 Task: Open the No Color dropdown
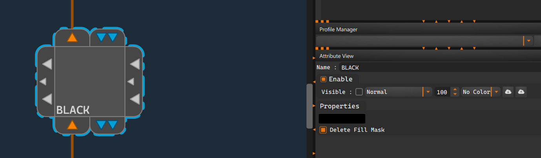coord(481,92)
